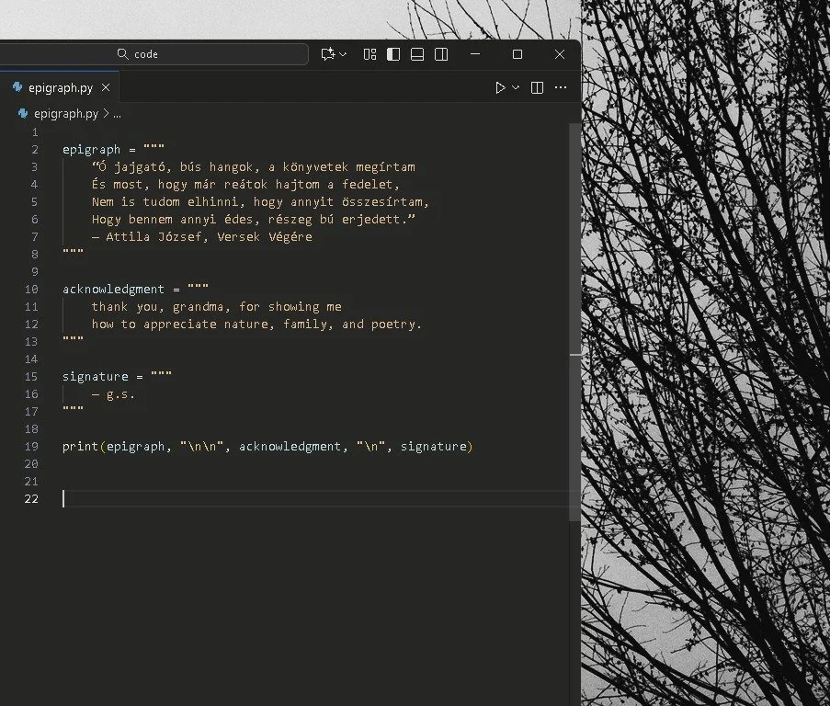830x706 pixels.
Task: Click the Python file icon in the tab
Action: [17, 86]
